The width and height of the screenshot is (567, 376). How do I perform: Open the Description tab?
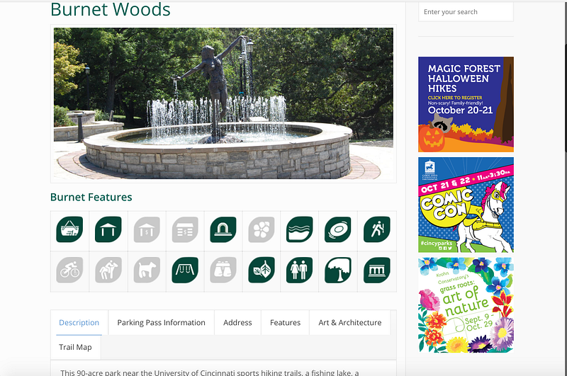point(79,323)
